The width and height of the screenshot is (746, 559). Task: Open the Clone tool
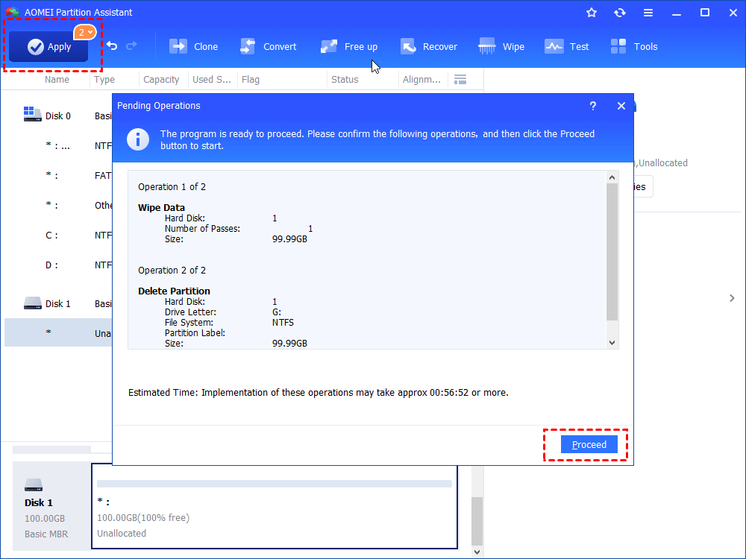click(193, 46)
